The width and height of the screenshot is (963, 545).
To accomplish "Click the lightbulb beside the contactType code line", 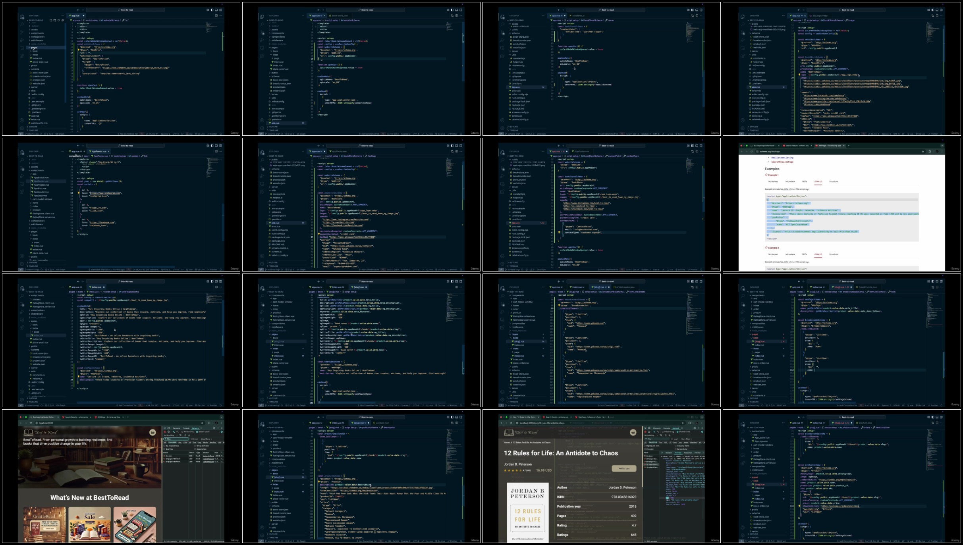I will click(559, 233).
